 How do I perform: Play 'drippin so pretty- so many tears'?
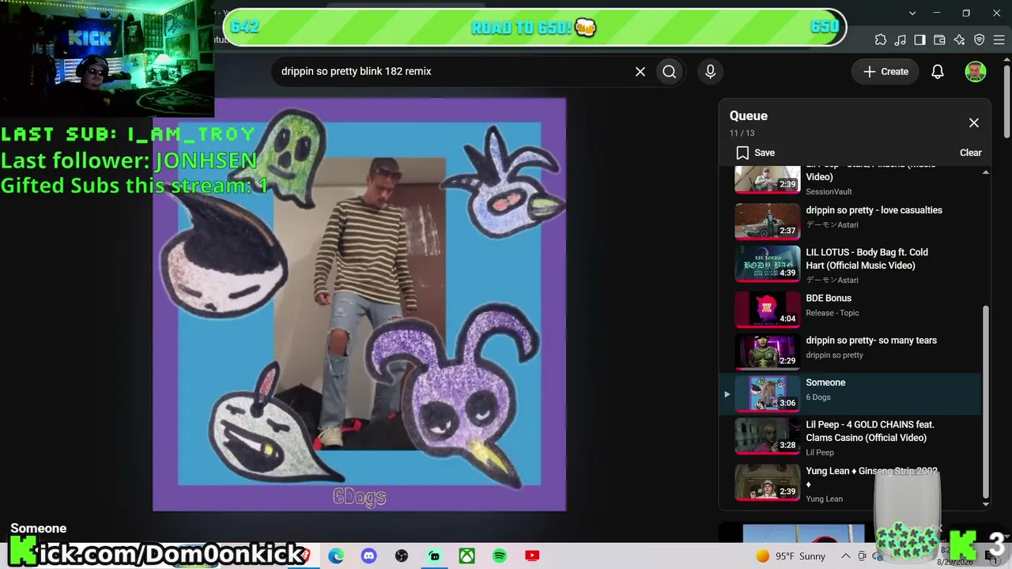coord(871,341)
